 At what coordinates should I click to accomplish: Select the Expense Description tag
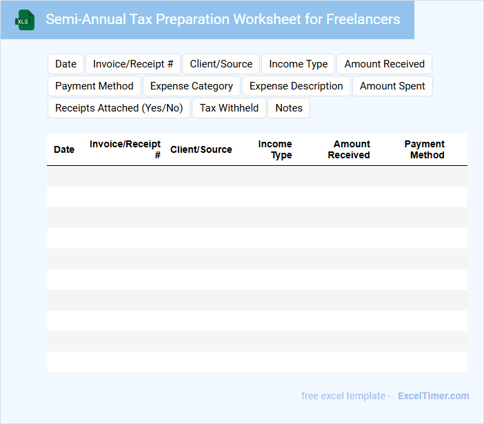[296, 86]
